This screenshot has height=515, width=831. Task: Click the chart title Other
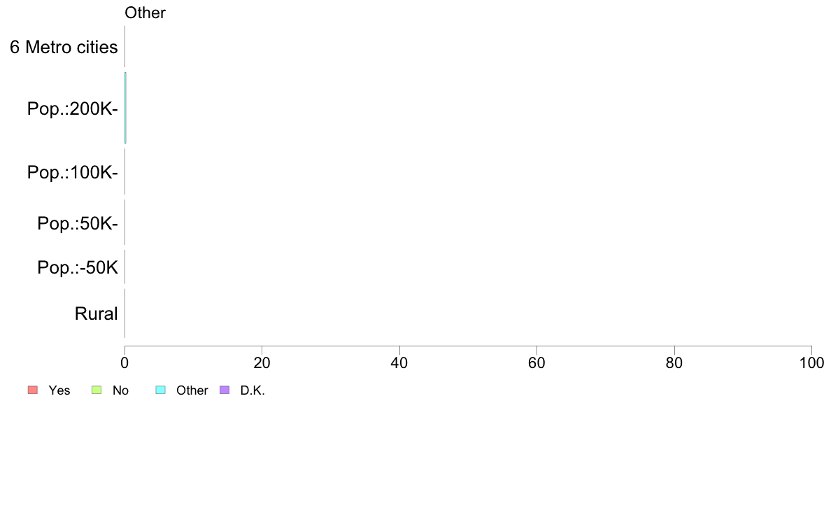click(x=145, y=13)
